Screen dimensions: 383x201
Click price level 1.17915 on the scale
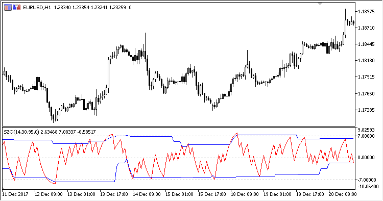pyautogui.click(x=366, y=77)
